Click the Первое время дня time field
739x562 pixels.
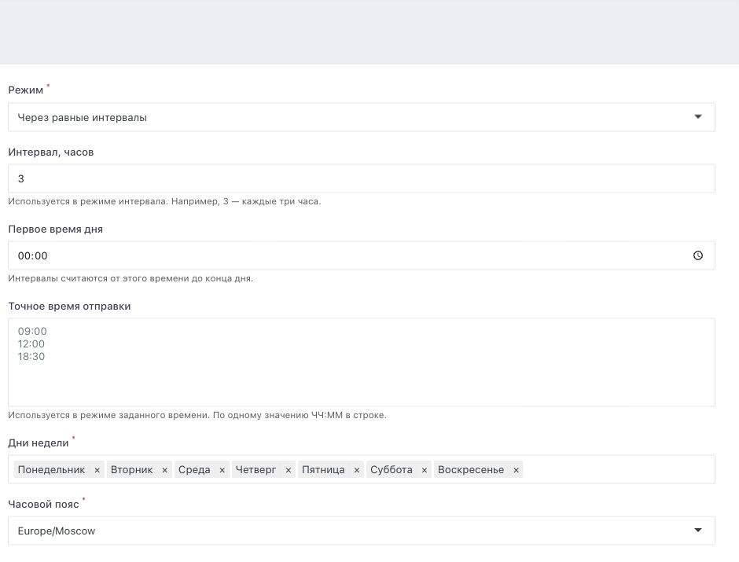(x=362, y=255)
